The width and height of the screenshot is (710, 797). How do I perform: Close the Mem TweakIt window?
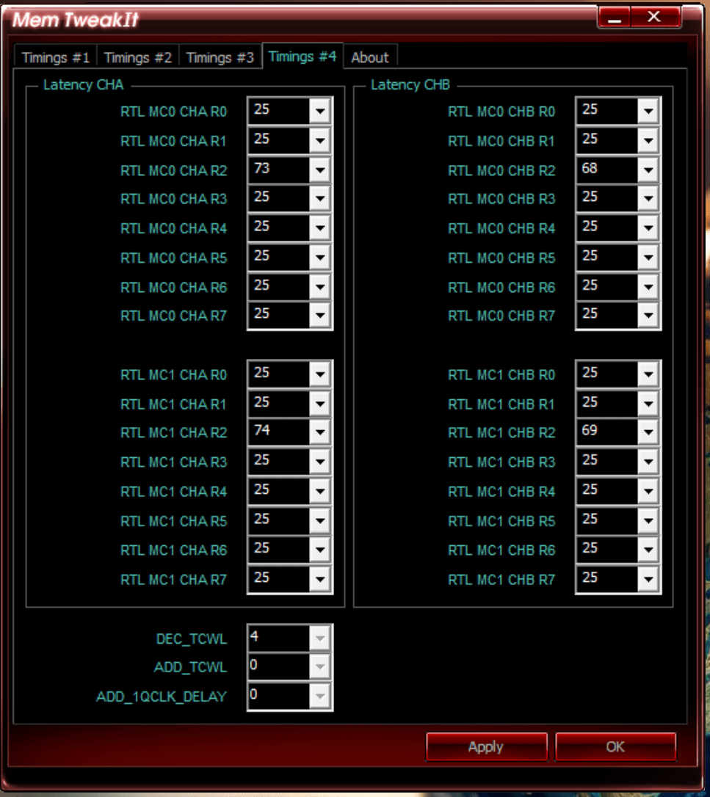(x=654, y=18)
